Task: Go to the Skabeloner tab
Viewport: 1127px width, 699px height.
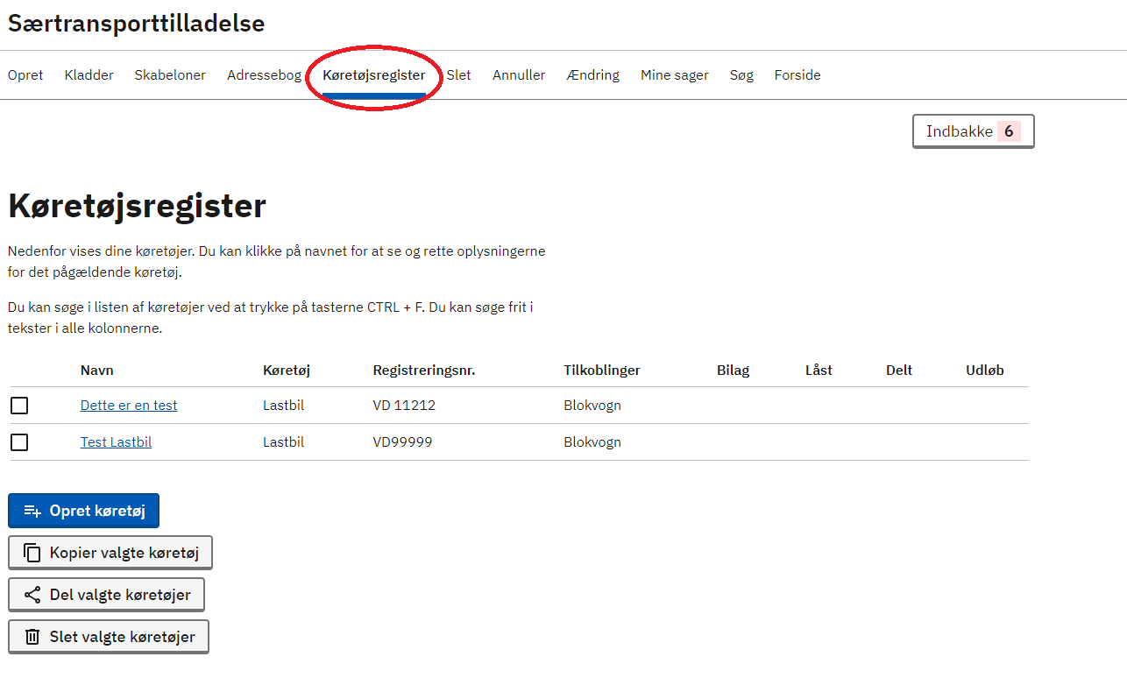Action: pos(170,75)
